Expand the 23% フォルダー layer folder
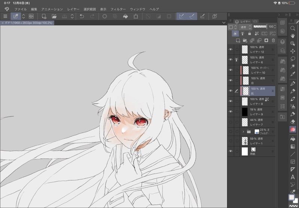This screenshot has width=299, height=208. 243,132
